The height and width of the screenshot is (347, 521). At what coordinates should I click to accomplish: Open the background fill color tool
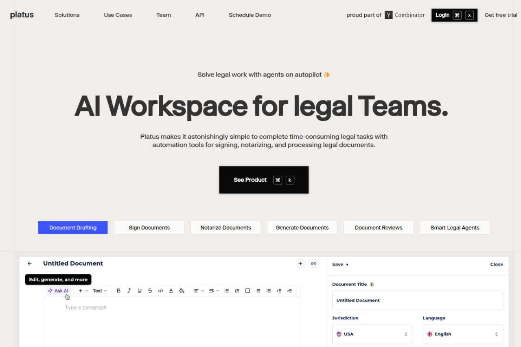coord(182,291)
